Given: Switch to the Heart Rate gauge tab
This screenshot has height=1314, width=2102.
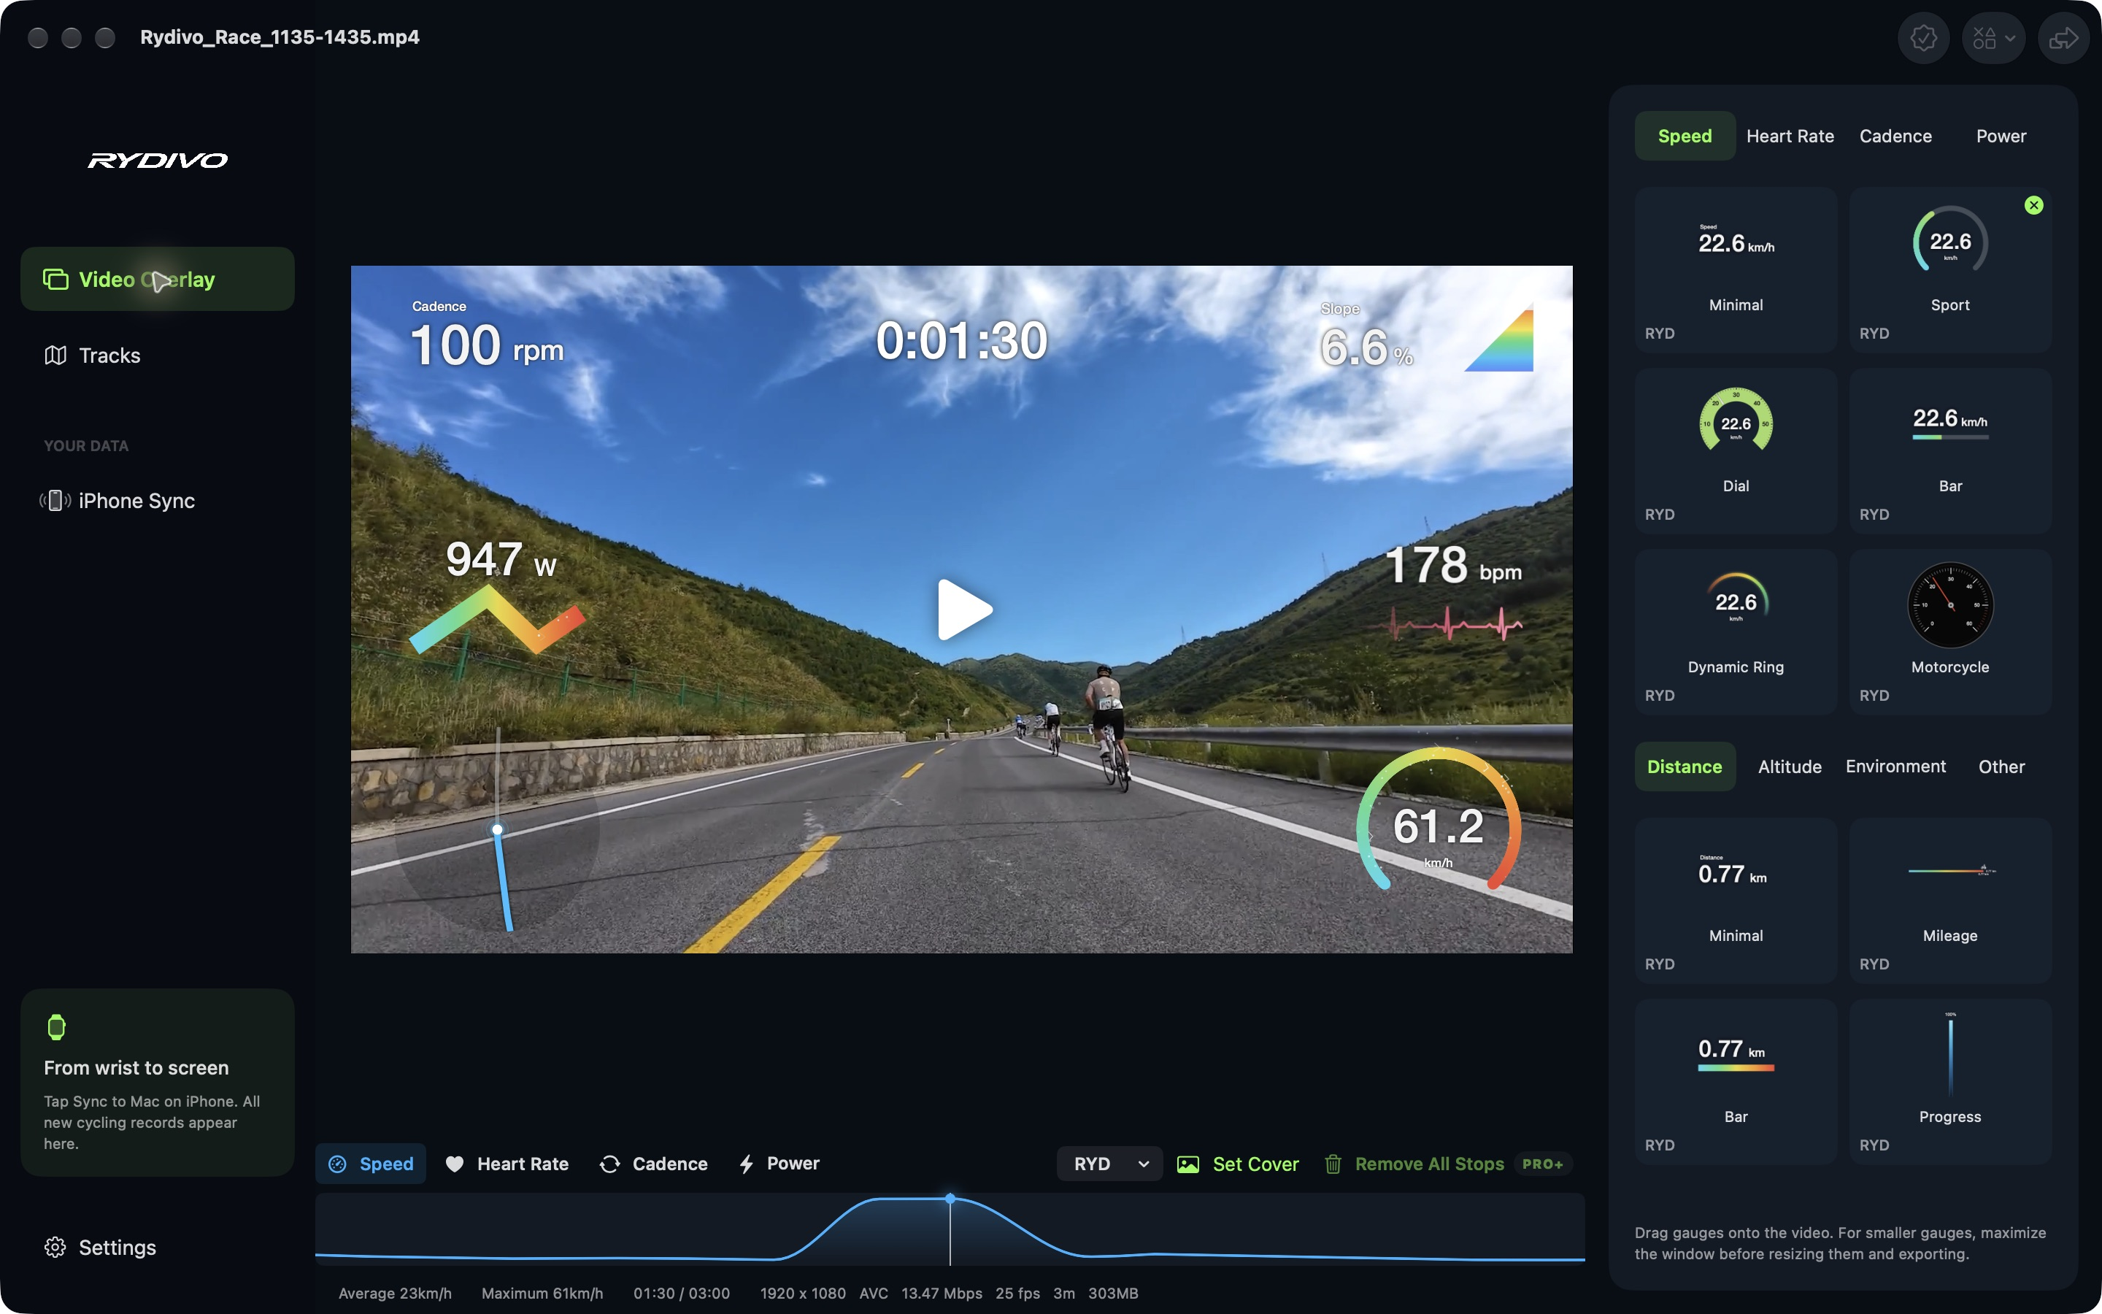Looking at the screenshot, I should coord(1790,136).
